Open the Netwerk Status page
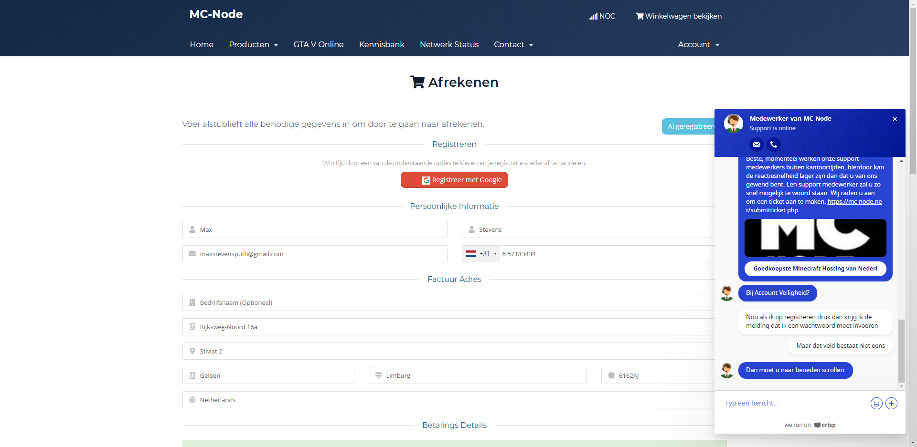 click(x=449, y=44)
